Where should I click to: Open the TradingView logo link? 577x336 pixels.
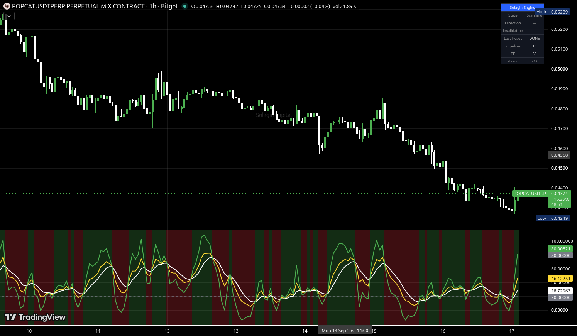pyautogui.click(x=35, y=317)
